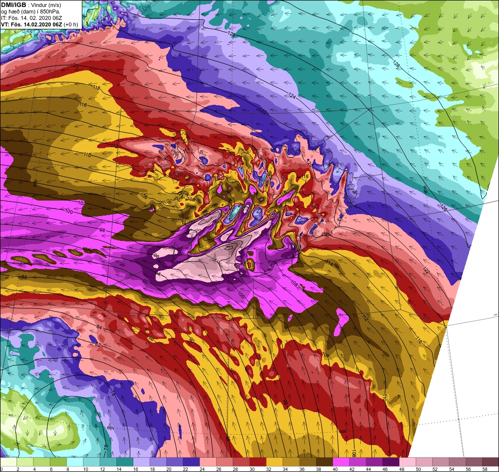499x472 pixels.
Task: Select the 46–48 m/s dark purple legend swatch
Action: click(391, 462)
